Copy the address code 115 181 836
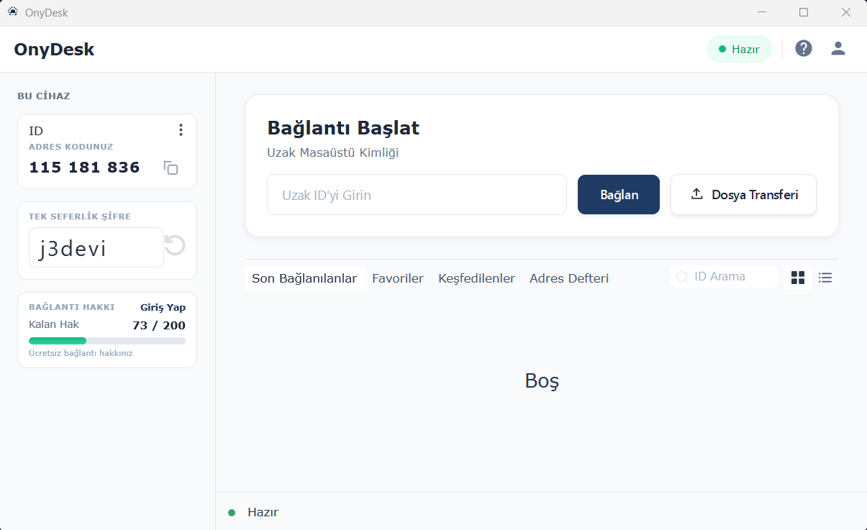This screenshot has width=867, height=530. (171, 168)
